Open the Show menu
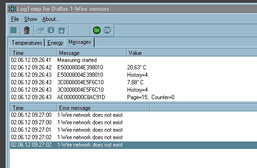The image size is (257, 168). tap(30, 19)
